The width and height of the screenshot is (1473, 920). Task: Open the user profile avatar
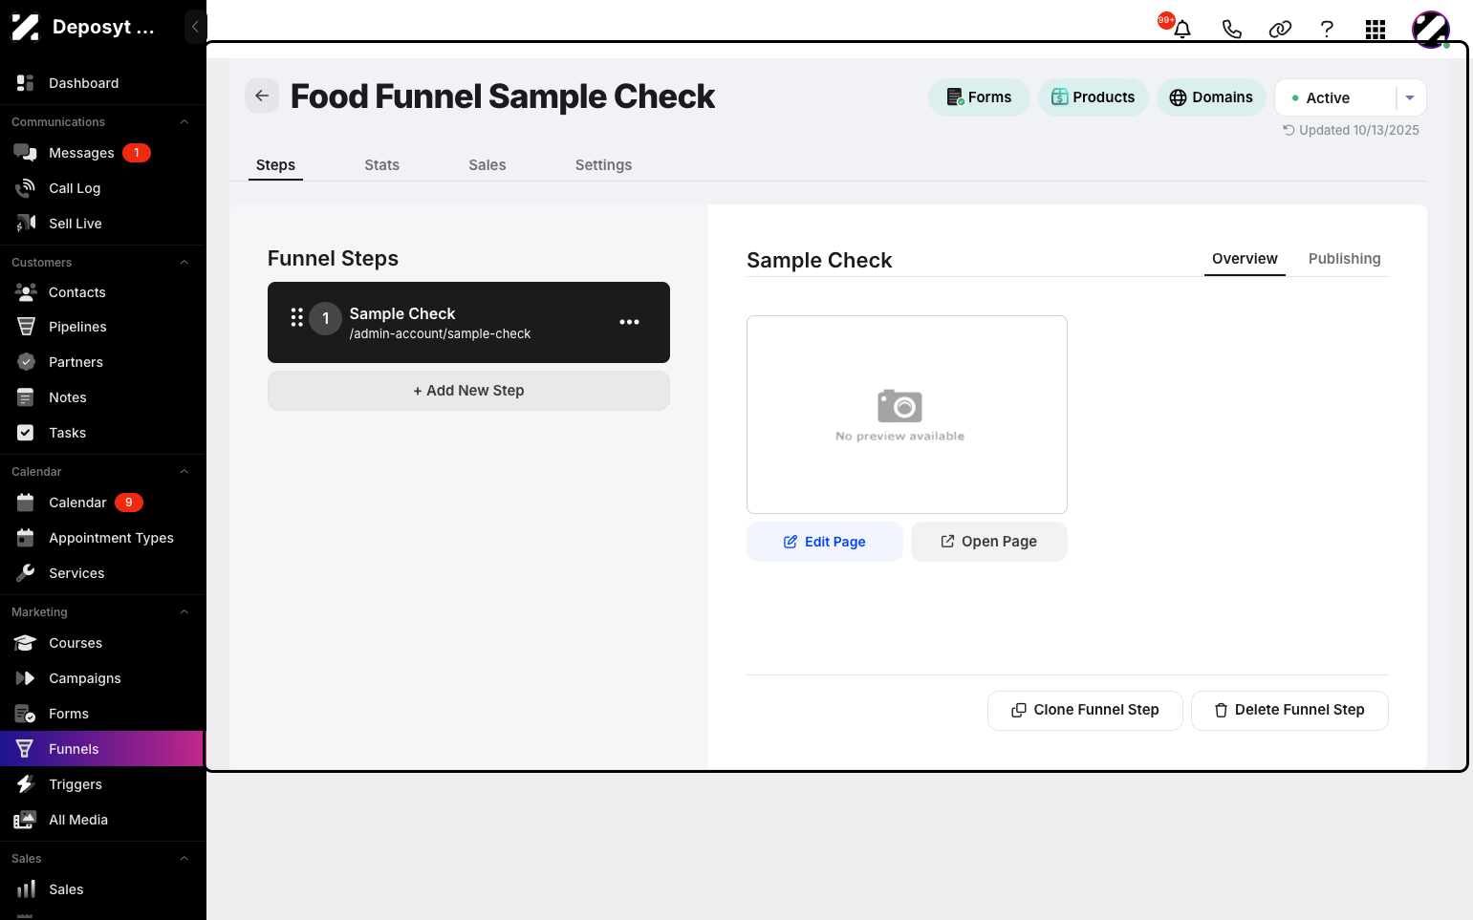coord(1431,30)
